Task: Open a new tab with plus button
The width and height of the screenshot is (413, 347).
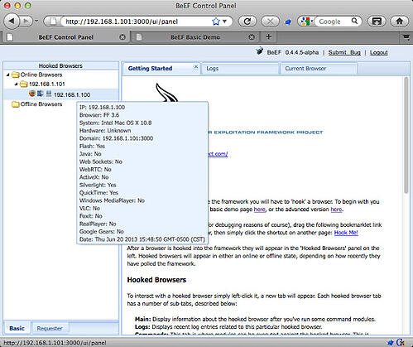Action: 268,36
